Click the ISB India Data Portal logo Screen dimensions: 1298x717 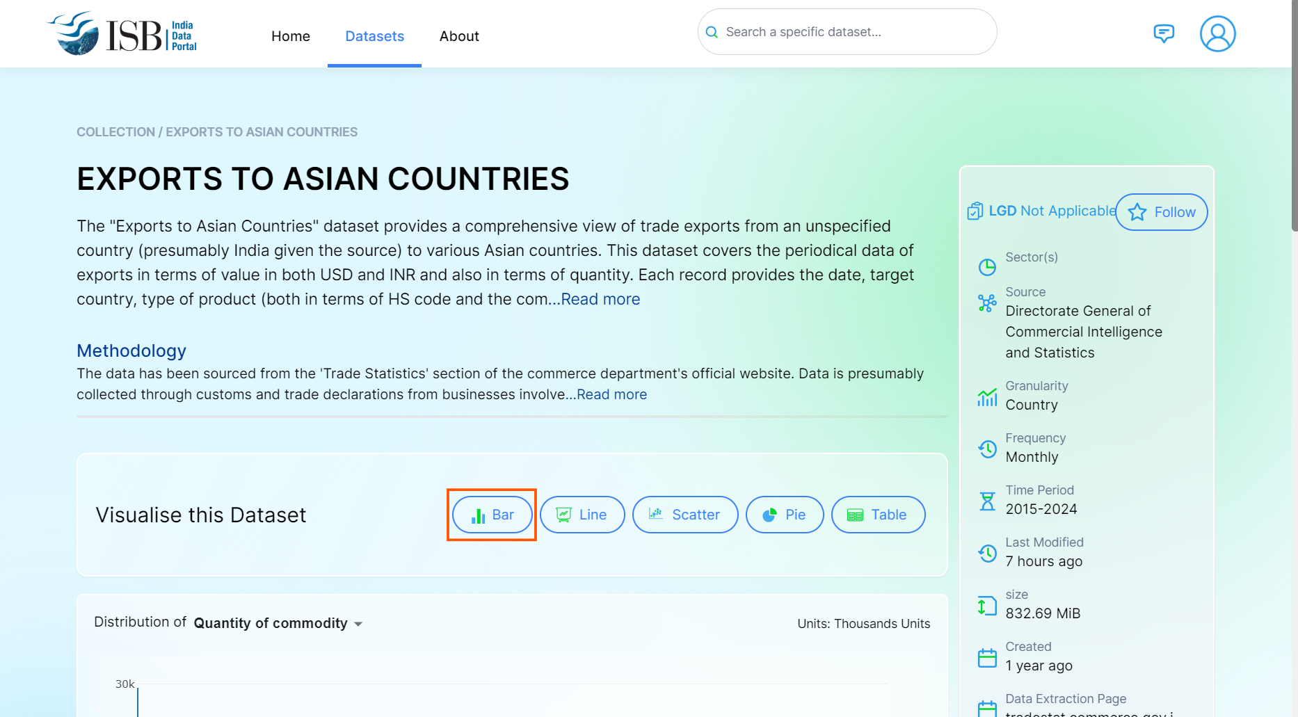123,33
